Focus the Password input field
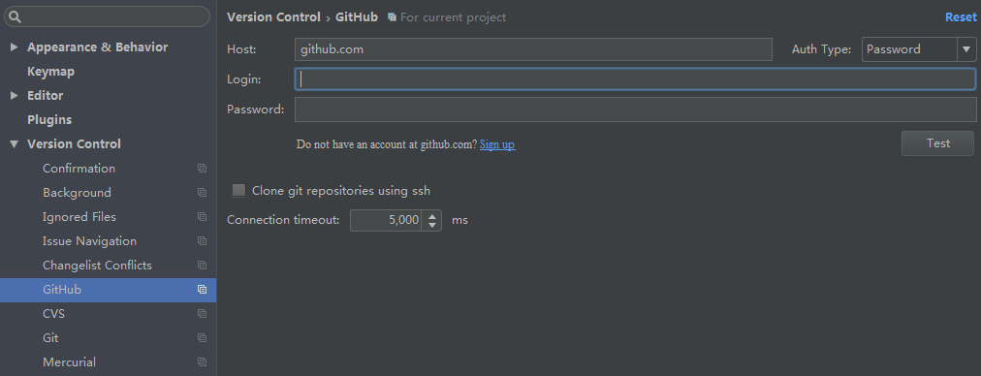Viewport: 981px width, 376px height. coord(635,110)
